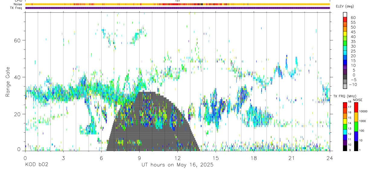Click the "16" label on TX FRQ scale

(x=349, y=112)
